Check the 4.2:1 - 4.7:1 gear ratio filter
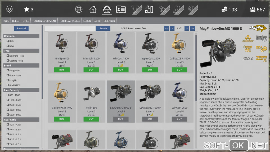This screenshot has width=270, height=152. (x=8, y=125)
